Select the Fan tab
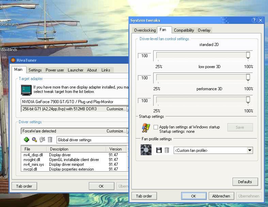Image resolution: width=268 pixels, height=207 pixels. point(163,30)
